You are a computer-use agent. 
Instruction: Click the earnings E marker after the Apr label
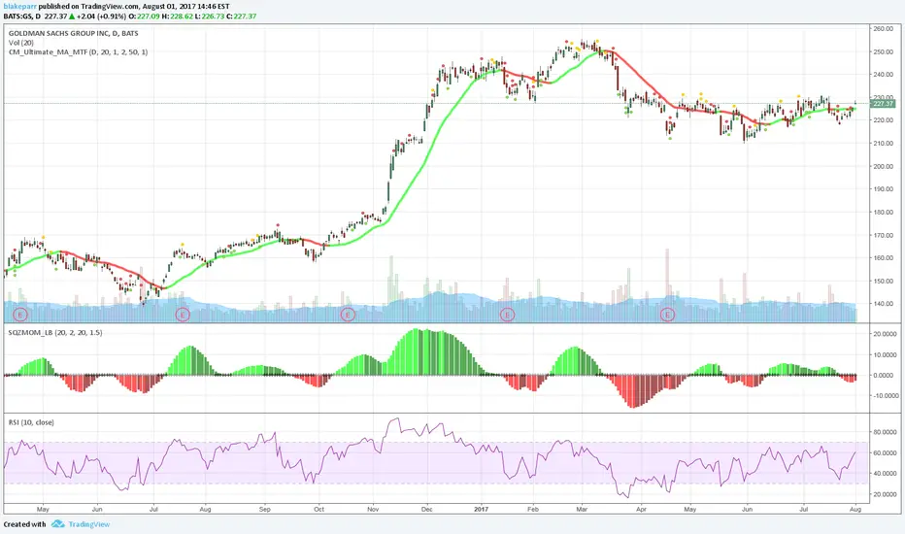point(668,315)
